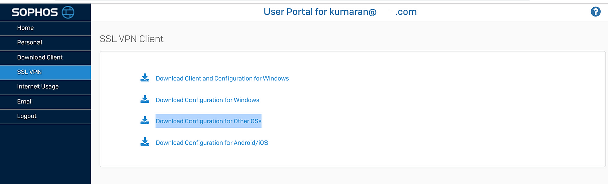Open the Email section
This screenshot has height=184, width=608.
coord(45,102)
